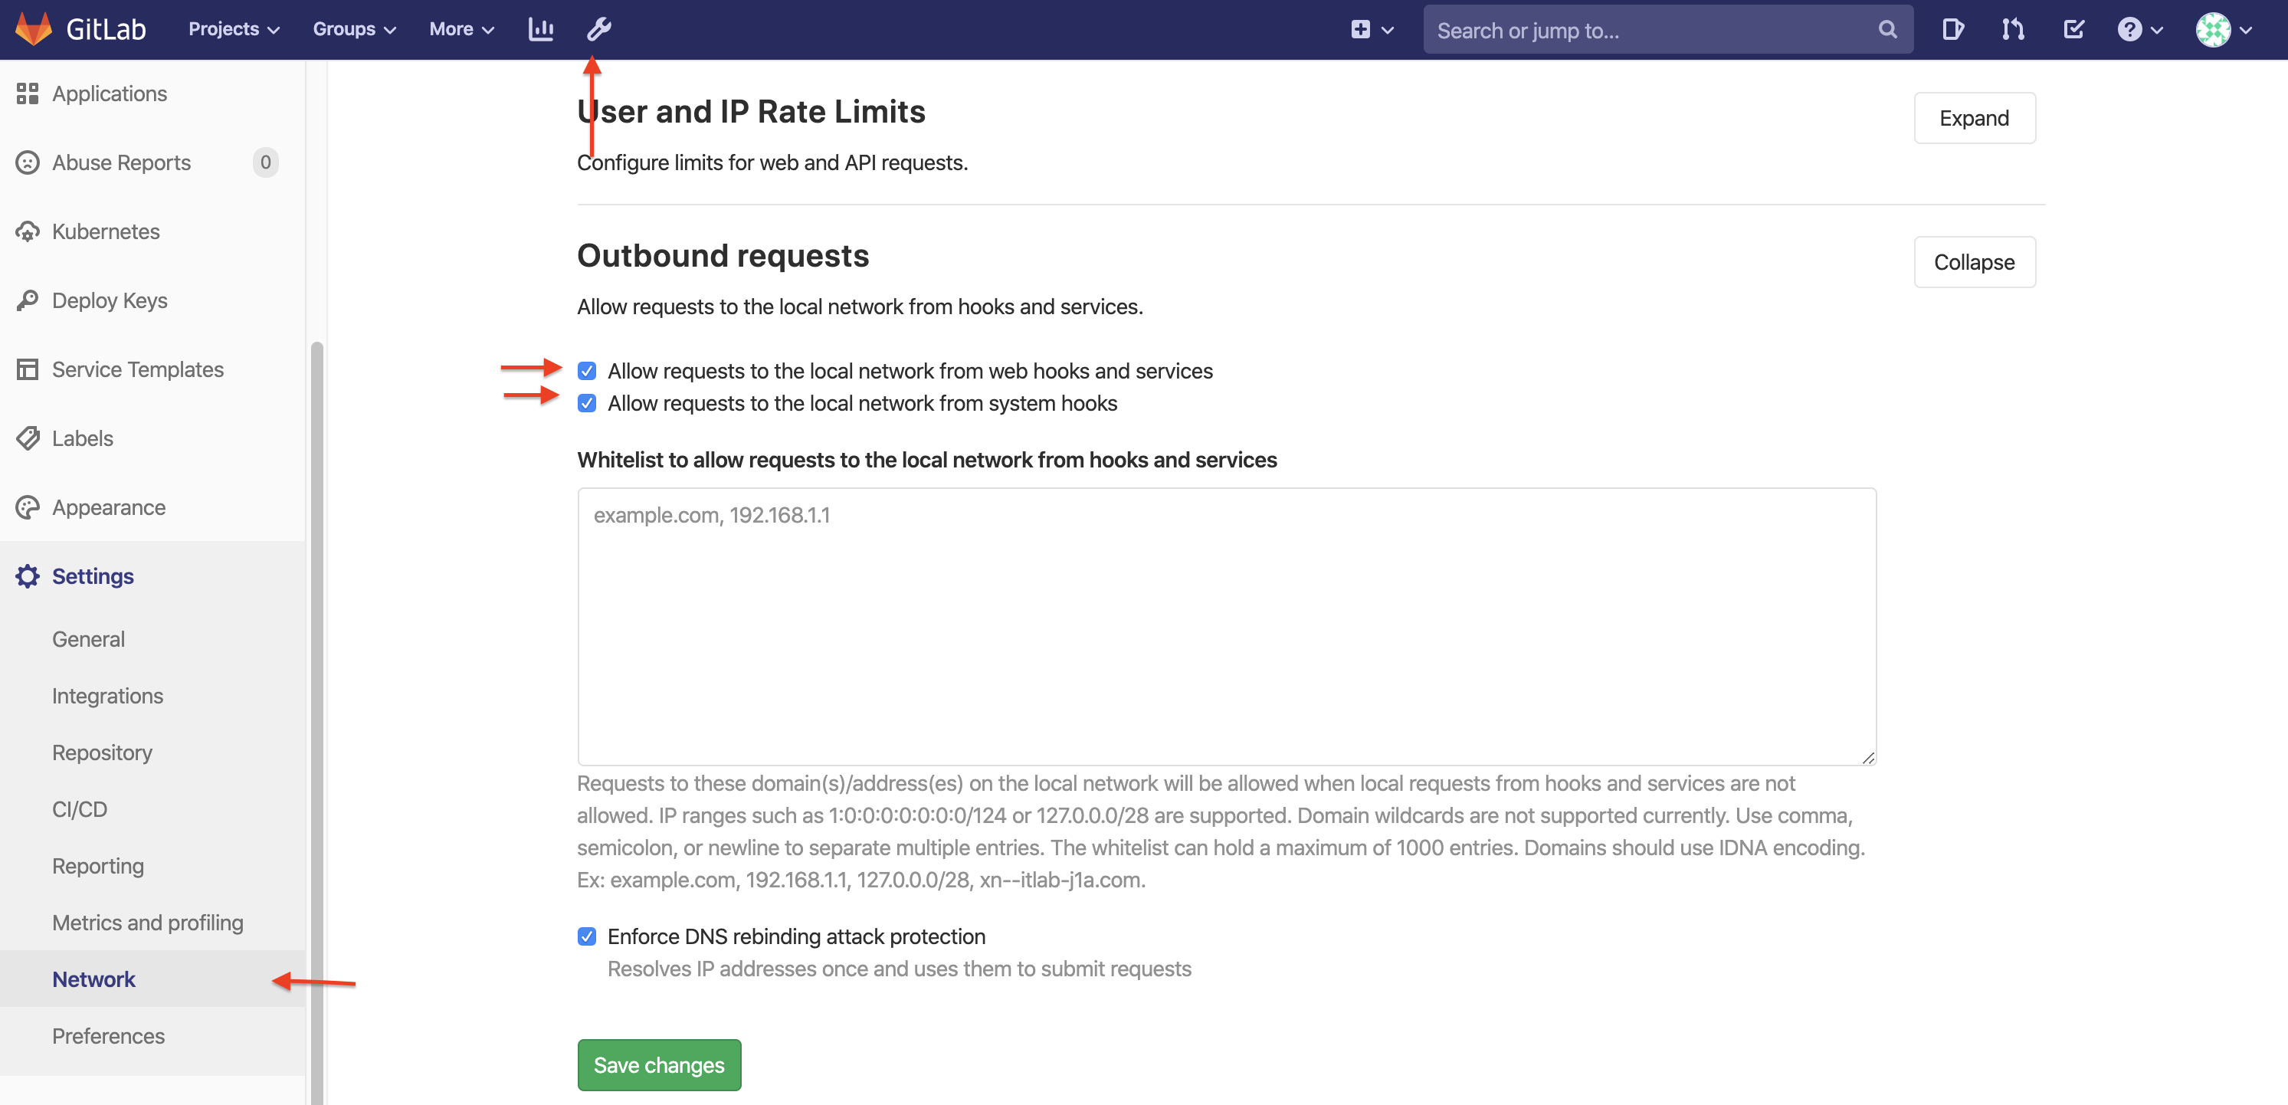Click the instance analytics chart icon
The height and width of the screenshot is (1105, 2288).
[541, 29]
